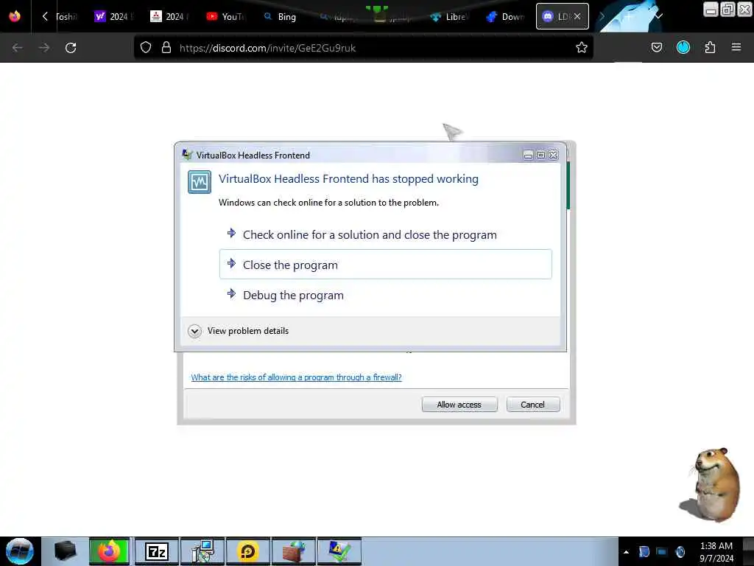Close the active Discord tab
Screen dimensions: 754x566
(x=577, y=16)
